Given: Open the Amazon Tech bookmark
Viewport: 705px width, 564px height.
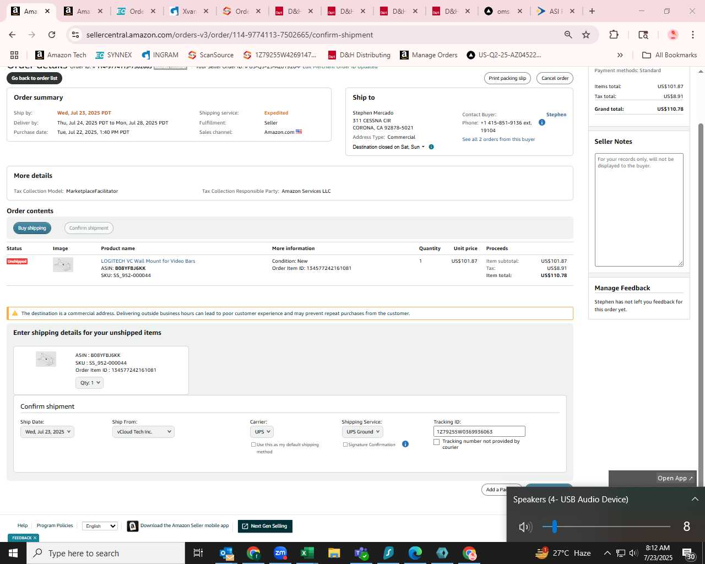Looking at the screenshot, I should coord(61,55).
